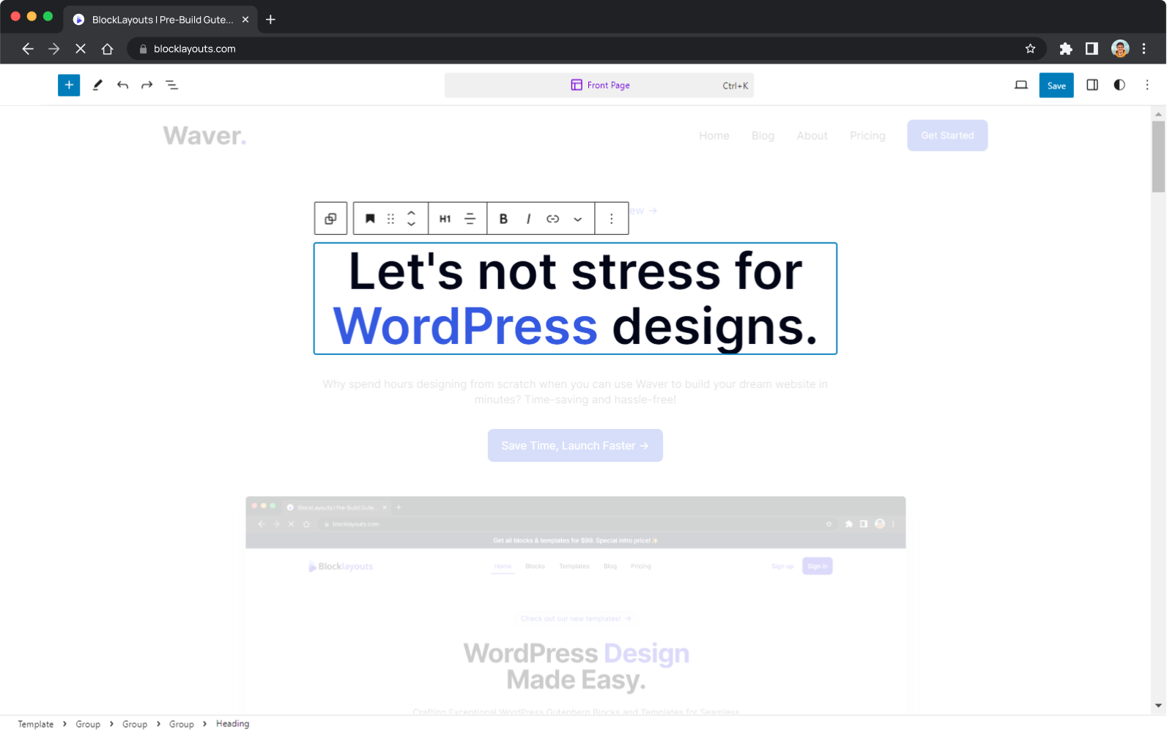
Task: Open the block inserter plus button
Action: 69,85
